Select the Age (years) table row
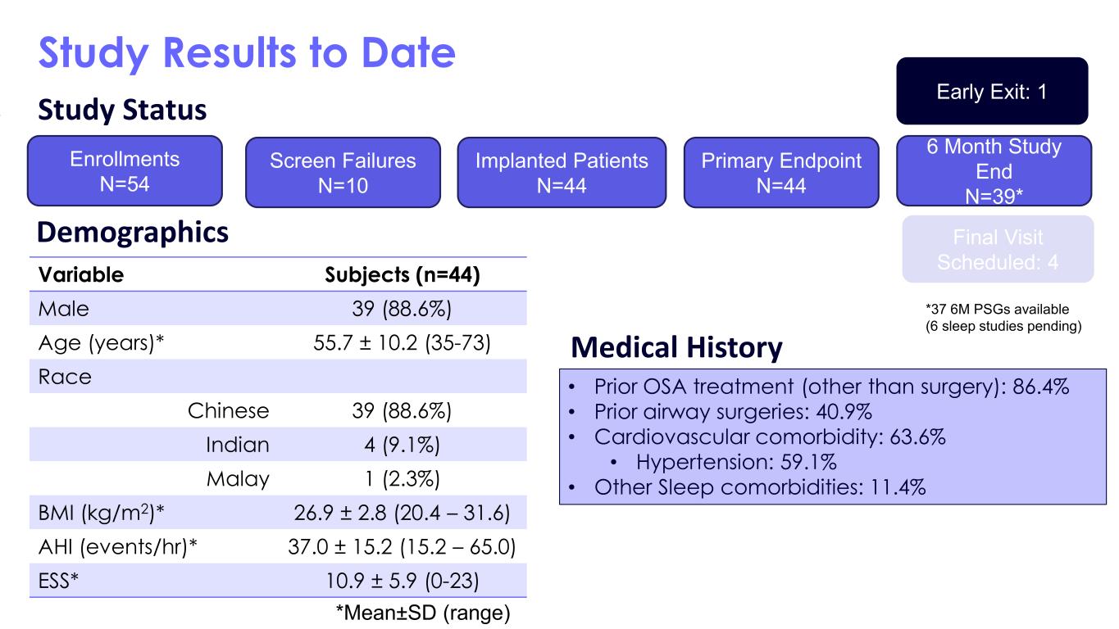 pyautogui.click(x=277, y=343)
